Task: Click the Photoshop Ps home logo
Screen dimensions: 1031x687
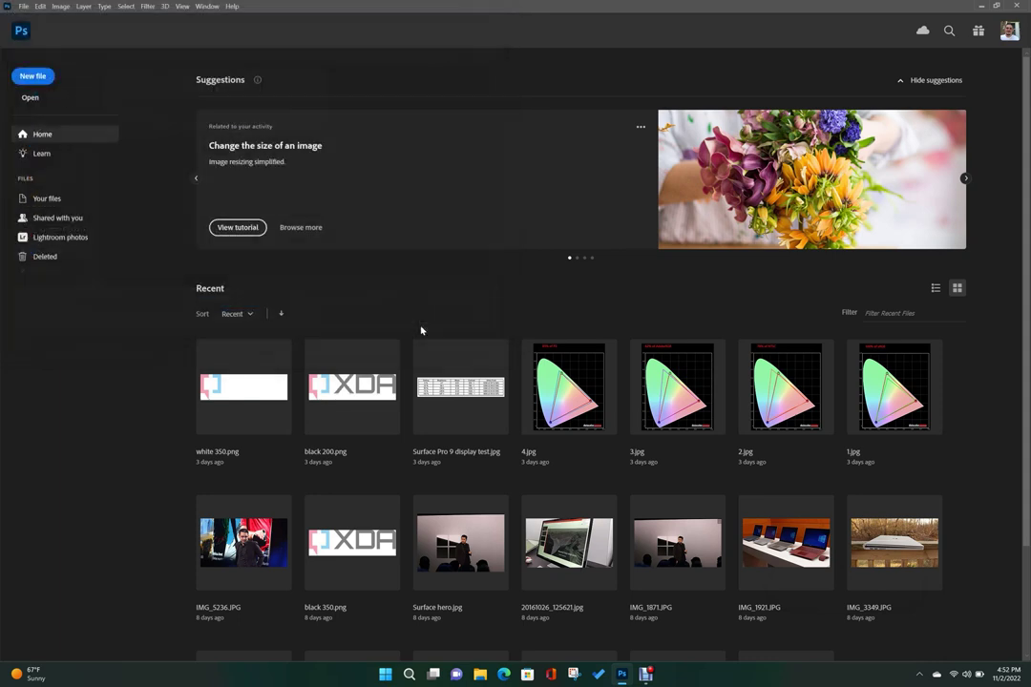Action: (21, 31)
